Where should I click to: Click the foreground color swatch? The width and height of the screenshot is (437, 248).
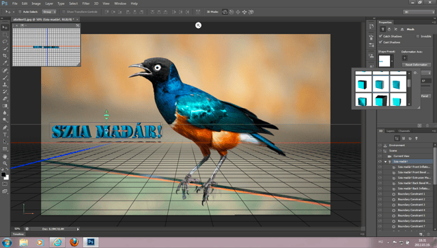(x=3, y=175)
